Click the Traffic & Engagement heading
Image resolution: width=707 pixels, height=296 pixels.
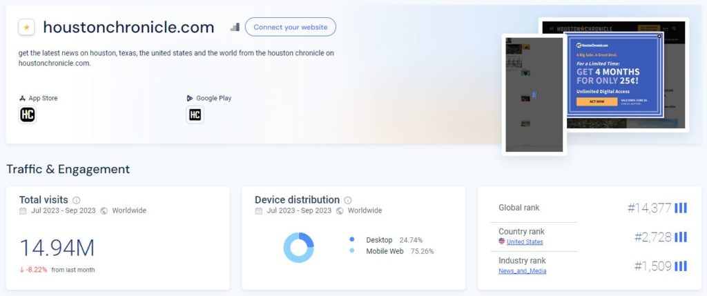click(68, 170)
